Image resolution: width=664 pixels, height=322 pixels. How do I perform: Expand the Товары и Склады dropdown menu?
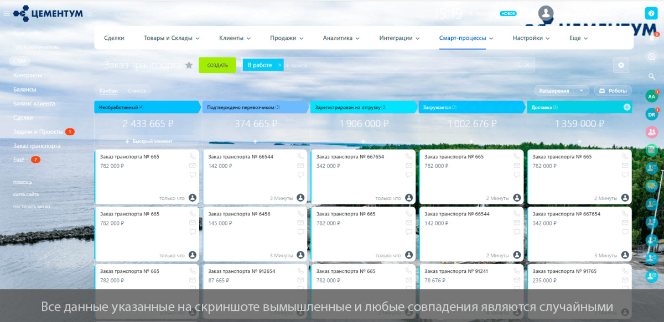tap(172, 38)
